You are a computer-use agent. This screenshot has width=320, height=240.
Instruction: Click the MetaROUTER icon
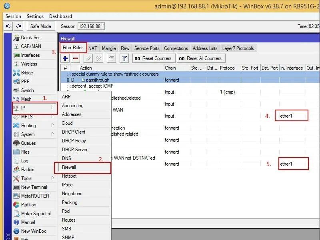pyautogui.click(x=16, y=196)
